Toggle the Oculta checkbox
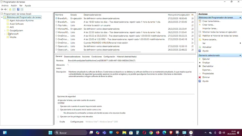This screenshot has height=136, width=242. point(57,122)
